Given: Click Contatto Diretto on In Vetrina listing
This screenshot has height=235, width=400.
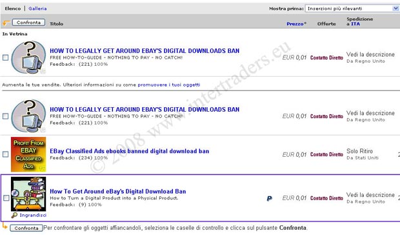Looking at the screenshot, I should point(326,57).
